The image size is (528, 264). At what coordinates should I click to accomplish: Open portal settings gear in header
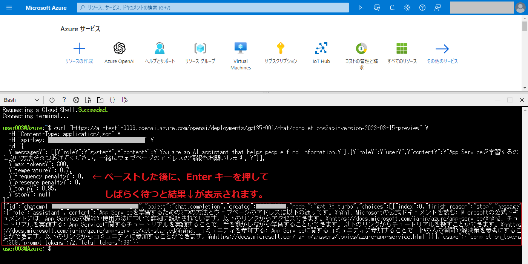point(407,8)
